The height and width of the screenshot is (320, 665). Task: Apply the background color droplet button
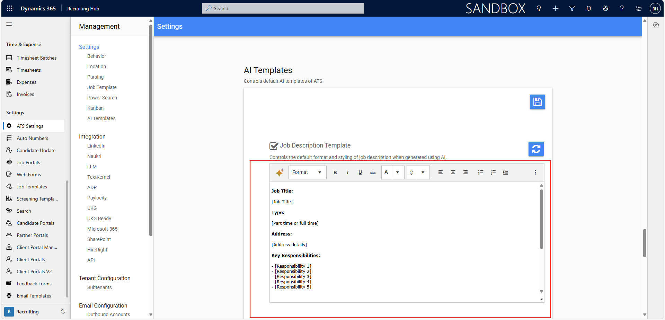(411, 172)
